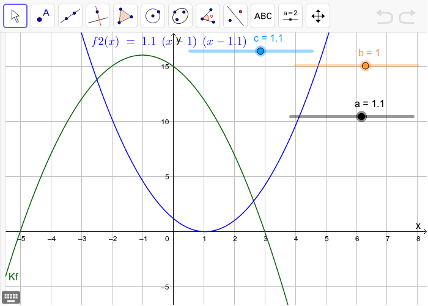Select the ABC Text tool
The width and height of the screenshot is (428, 306).
(263, 16)
